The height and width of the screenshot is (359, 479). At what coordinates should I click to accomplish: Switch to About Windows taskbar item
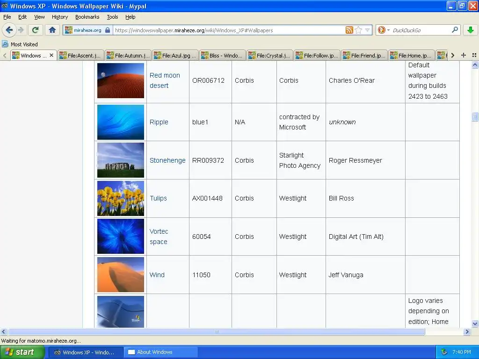click(161, 352)
